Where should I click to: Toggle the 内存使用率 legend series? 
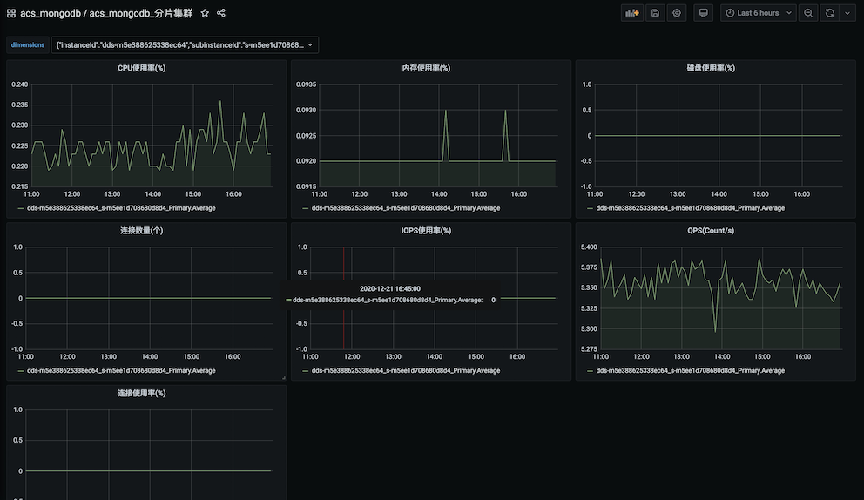pyautogui.click(x=406, y=208)
